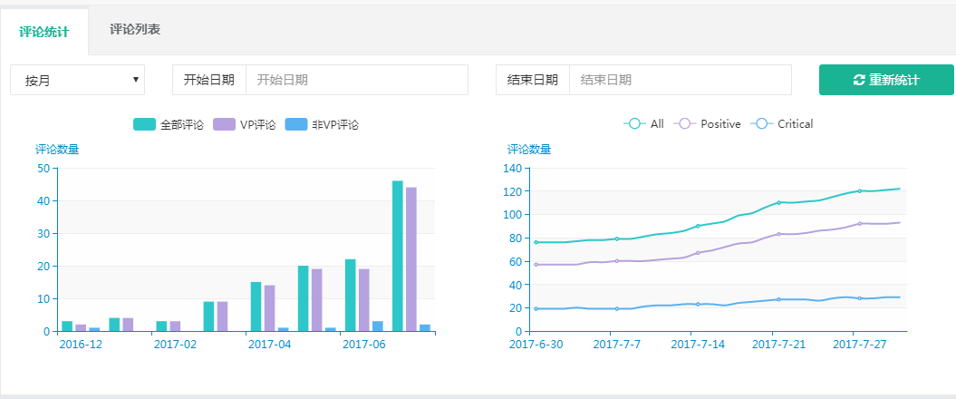Click the refresh icon in 重新统计 button

point(859,80)
